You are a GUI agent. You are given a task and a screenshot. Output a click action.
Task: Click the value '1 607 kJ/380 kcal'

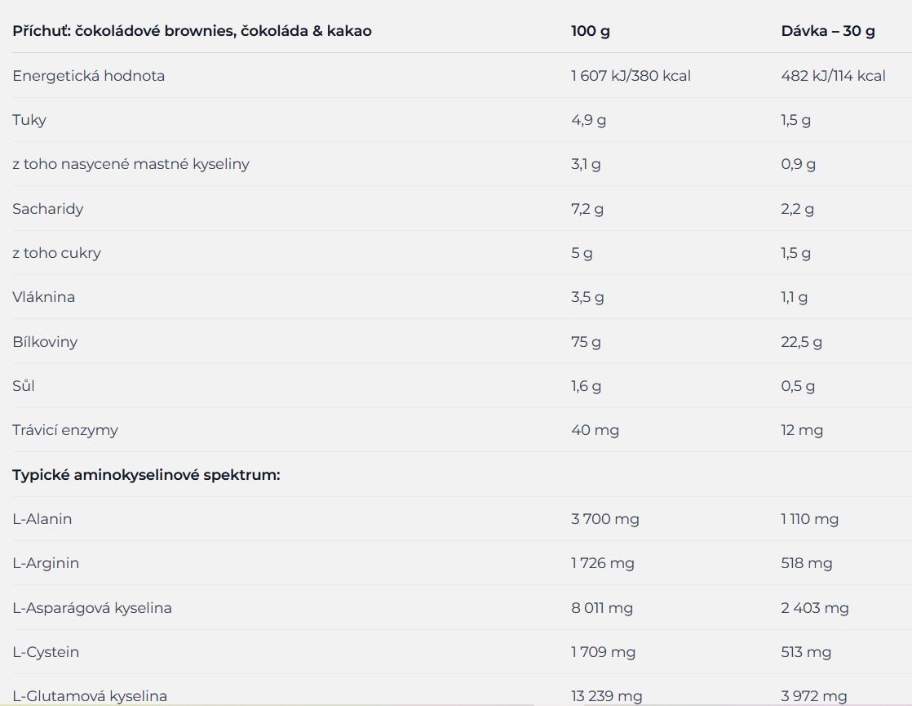click(631, 76)
